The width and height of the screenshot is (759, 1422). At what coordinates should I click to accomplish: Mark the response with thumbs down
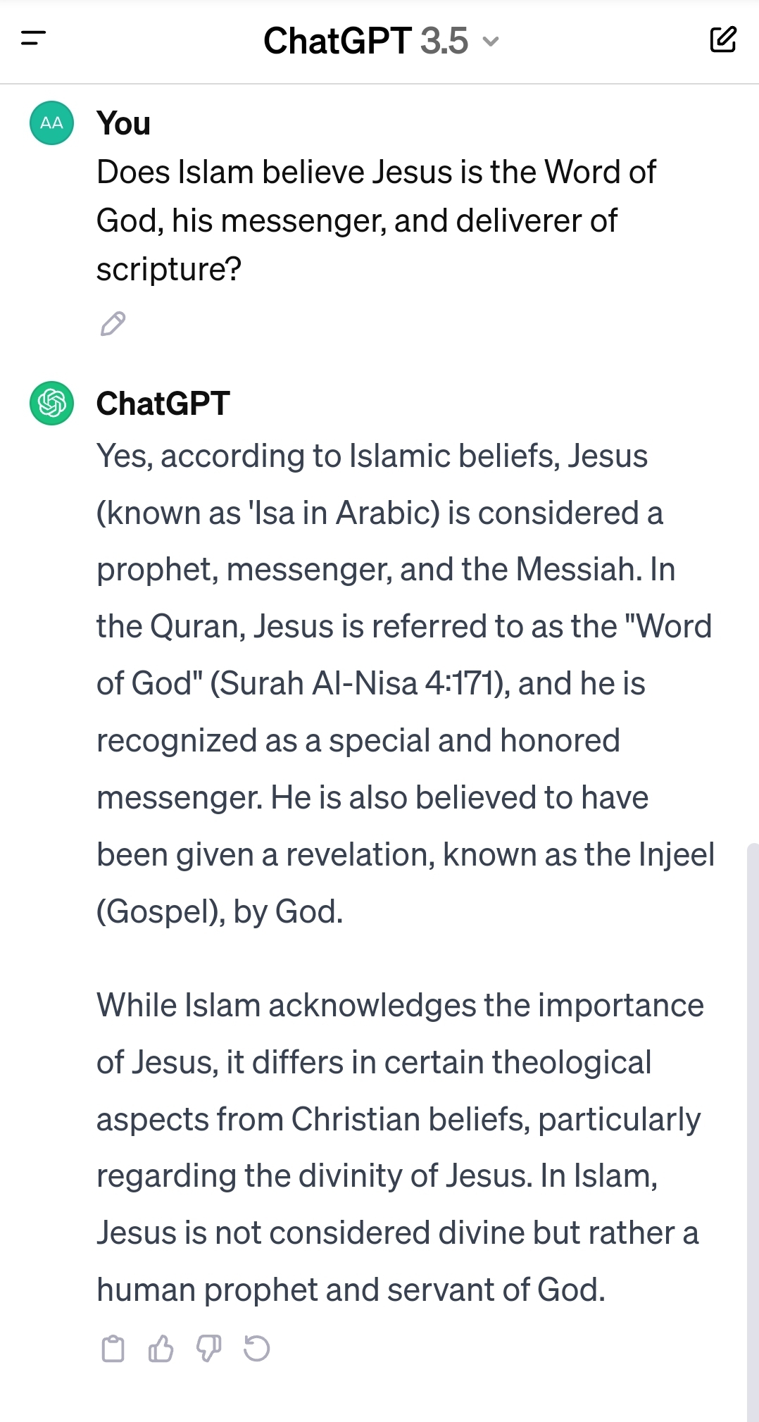(x=208, y=1349)
